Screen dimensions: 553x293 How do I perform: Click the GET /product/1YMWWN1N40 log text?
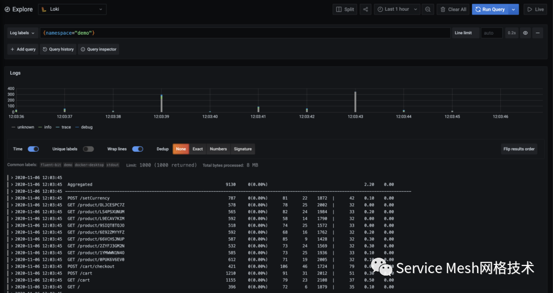click(x=96, y=253)
